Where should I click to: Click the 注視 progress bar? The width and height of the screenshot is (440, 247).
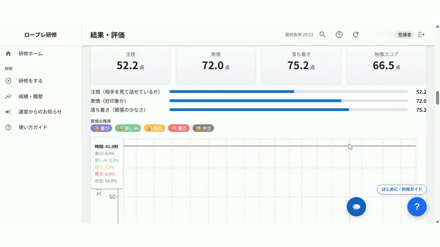pos(288,92)
